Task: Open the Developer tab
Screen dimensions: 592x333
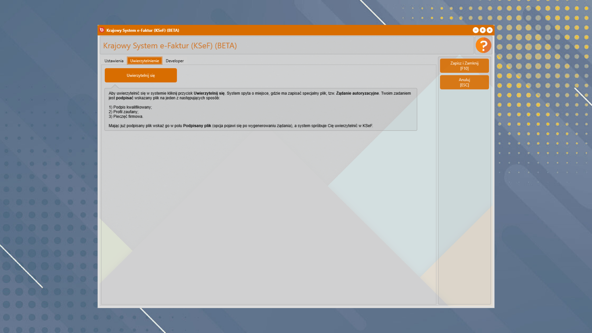Action: click(x=175, y=61)
